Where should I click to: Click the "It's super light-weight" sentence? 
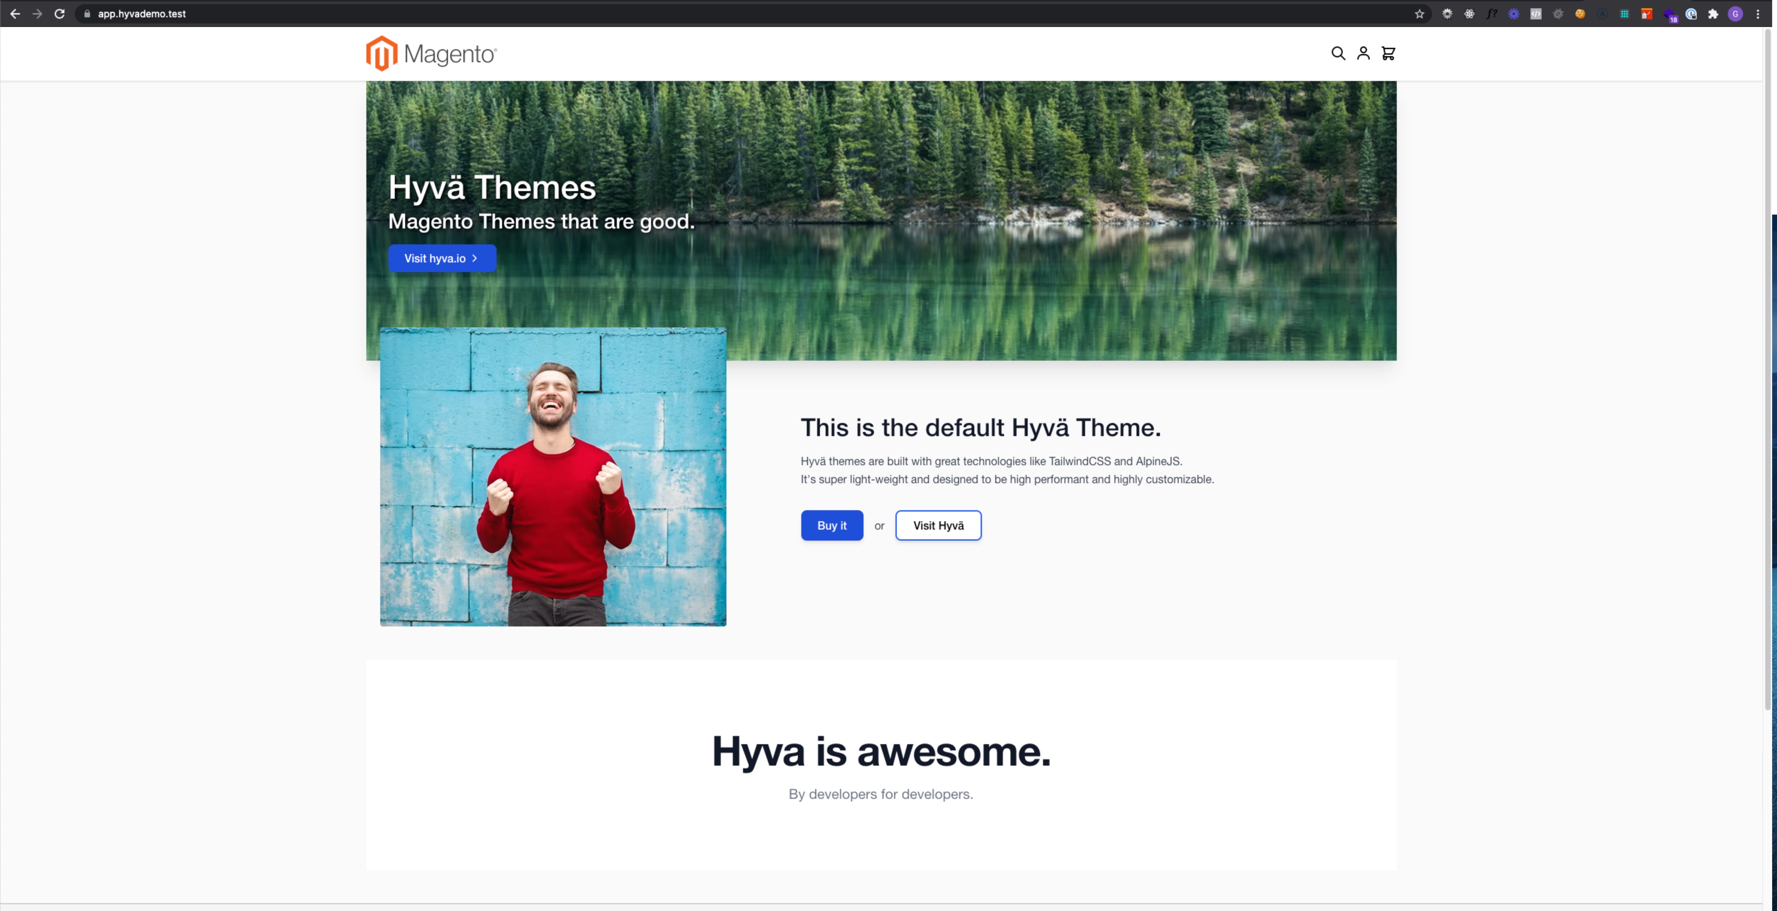point(1007,479)
